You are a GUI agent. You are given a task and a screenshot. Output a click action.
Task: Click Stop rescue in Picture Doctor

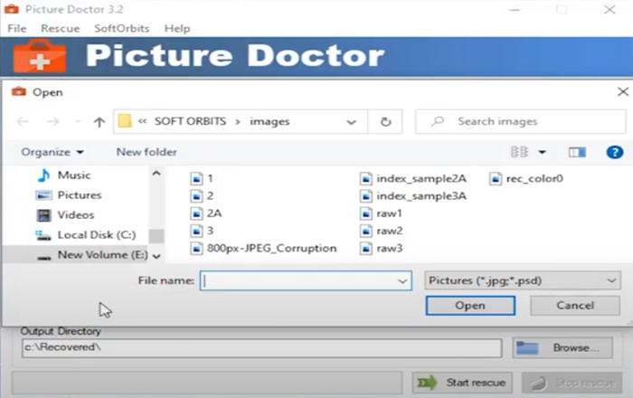[x=572, y=383]
